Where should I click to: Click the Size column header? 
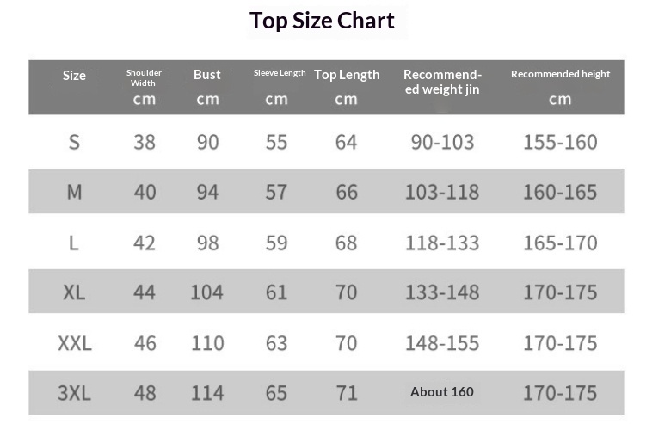click(x=74, y=76)
